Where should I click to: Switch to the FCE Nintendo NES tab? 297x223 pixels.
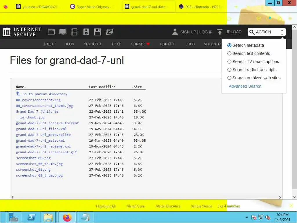click(202, 7)
